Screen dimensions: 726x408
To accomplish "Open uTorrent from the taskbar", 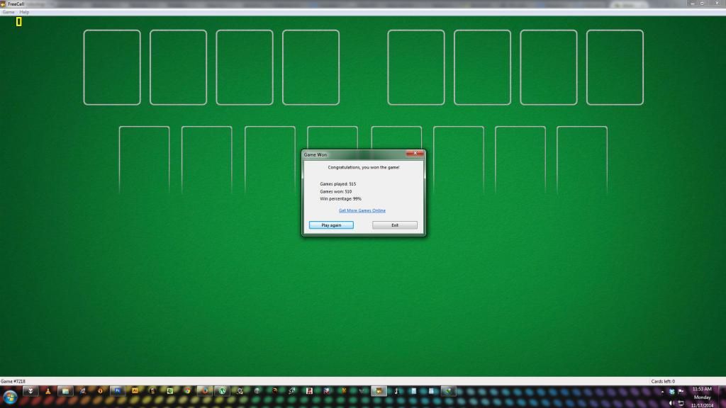I will (223, 390).
